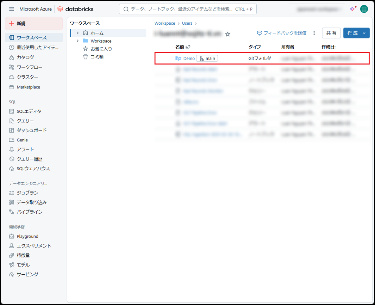Open アラート from sidebar
The image size is (375, 305).
(x=34, y=150)
